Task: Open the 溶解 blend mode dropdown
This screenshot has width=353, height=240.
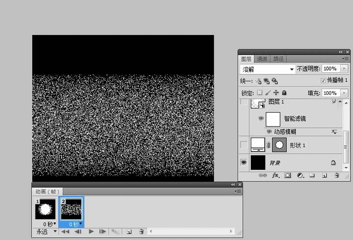Action: click(x=267, y=69)
